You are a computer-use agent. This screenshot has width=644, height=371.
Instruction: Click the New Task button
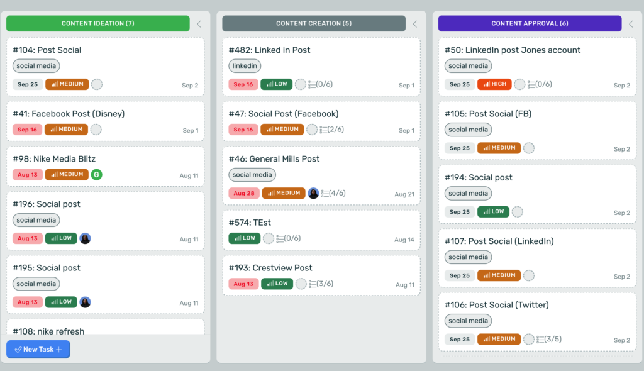pos(38,349)
